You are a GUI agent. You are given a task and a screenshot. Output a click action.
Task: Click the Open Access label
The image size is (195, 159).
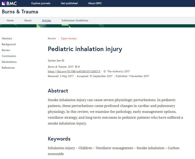click(x=69, y=38)
